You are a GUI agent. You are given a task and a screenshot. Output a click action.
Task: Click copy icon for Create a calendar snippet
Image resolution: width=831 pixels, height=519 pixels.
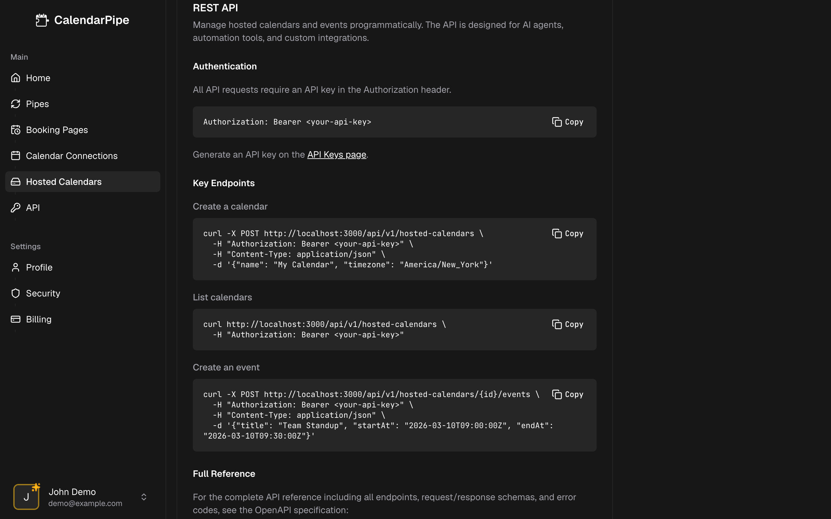pos(557,234)
